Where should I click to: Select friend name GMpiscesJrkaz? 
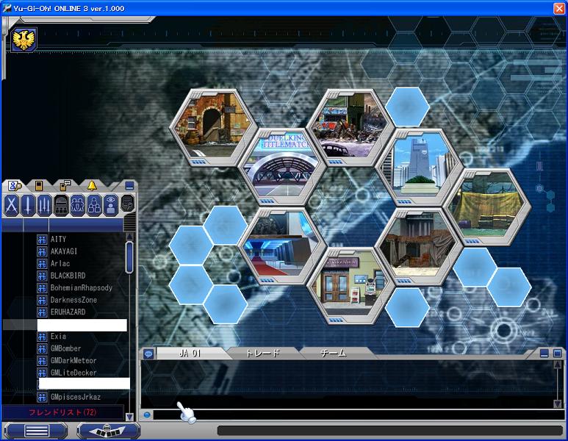pos(76,397)
